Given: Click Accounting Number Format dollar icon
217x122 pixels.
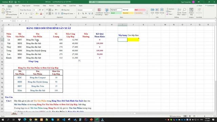Looking at the screenshot, I should [x=79, y=14].
